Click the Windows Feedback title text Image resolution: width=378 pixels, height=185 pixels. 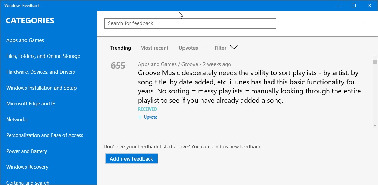[22, 6]
